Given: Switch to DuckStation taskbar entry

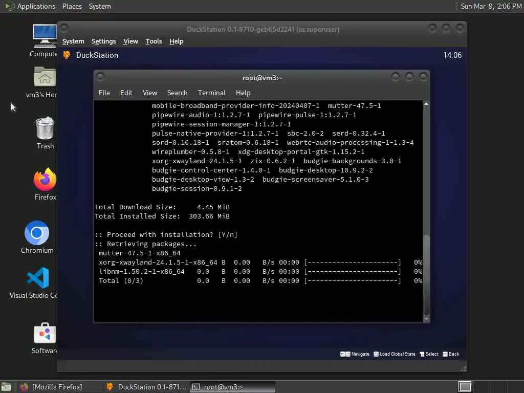Looking at the screenshot, I should [146, 387].
